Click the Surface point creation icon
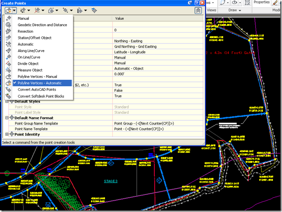 click(51, 10)
